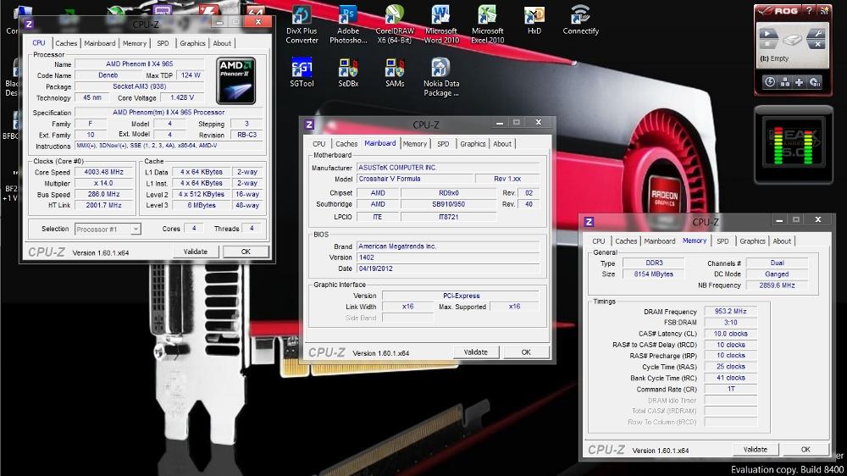The image size is (847, 476).
Task: Click the Crosshair V Formula model field
Action: [415, 179]
